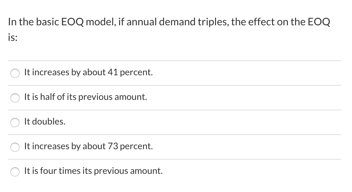Click the 'It doubles.' answer label
Viewport: 352px width, 192px height.
click(45, 122)
